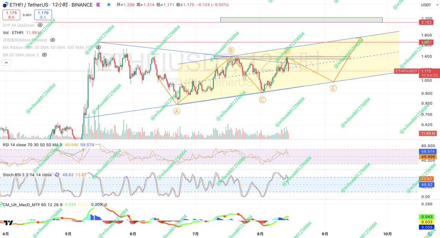440x238 pixels.
Task: Show the BB 20 SMA indicator
Action: tap(44, 55)
